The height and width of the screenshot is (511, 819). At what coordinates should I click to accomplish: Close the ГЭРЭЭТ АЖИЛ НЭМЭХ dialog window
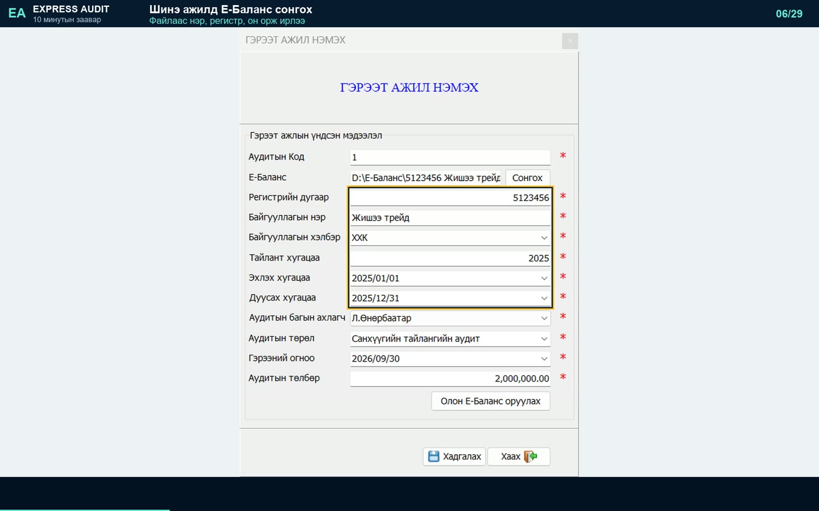(570, 41)
